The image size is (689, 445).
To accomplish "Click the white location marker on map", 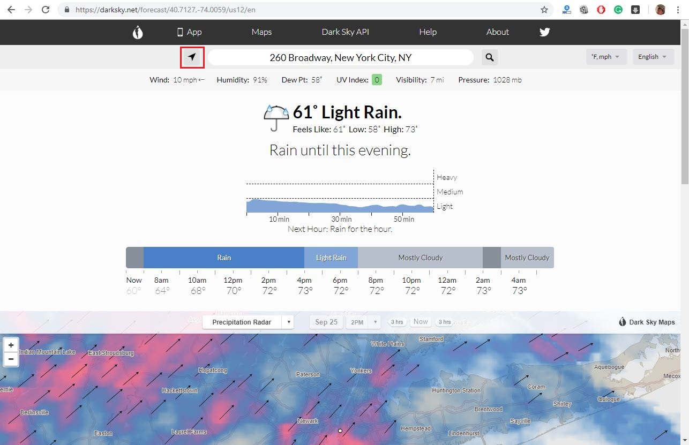I will [x=340, y=431].
